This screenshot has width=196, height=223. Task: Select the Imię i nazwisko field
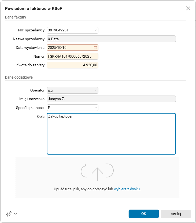[111, 99]
